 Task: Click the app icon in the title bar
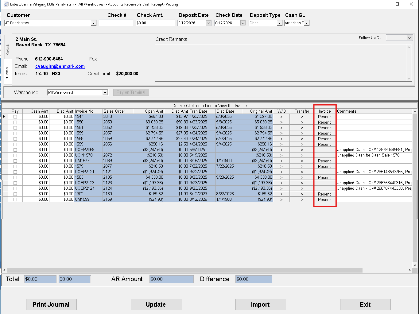[6, 4]
